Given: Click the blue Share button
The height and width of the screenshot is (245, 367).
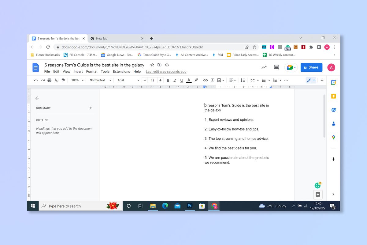Looking at the screenshot, I should [311, 67].
